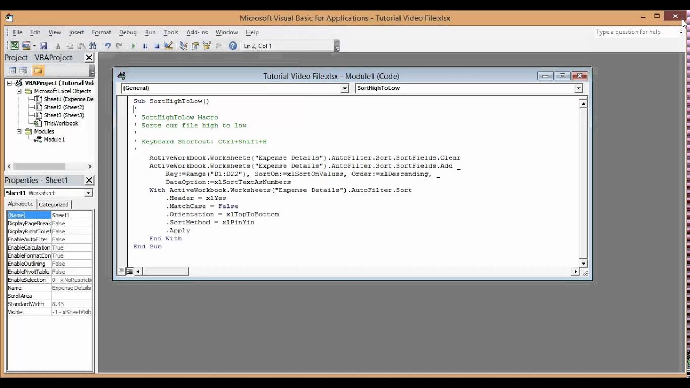Open the Object Browser toolbar icon

[x=206, y=46]
